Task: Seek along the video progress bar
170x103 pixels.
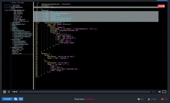Action: [84, 92]
